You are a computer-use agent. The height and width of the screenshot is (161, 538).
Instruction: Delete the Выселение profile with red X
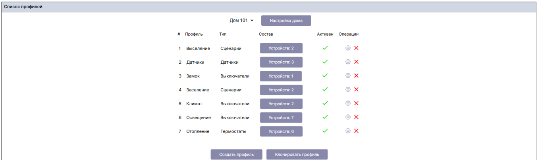coord(356,48)
